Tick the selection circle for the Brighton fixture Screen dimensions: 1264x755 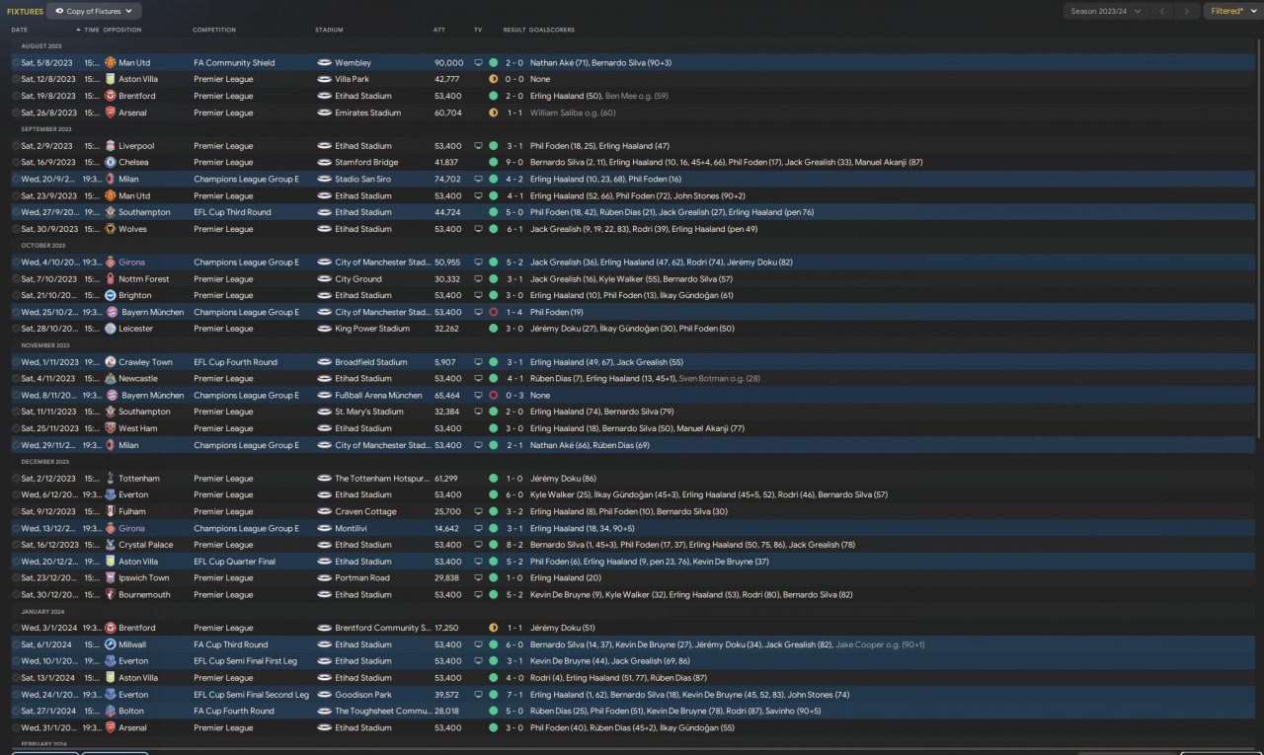pos(16,295)
